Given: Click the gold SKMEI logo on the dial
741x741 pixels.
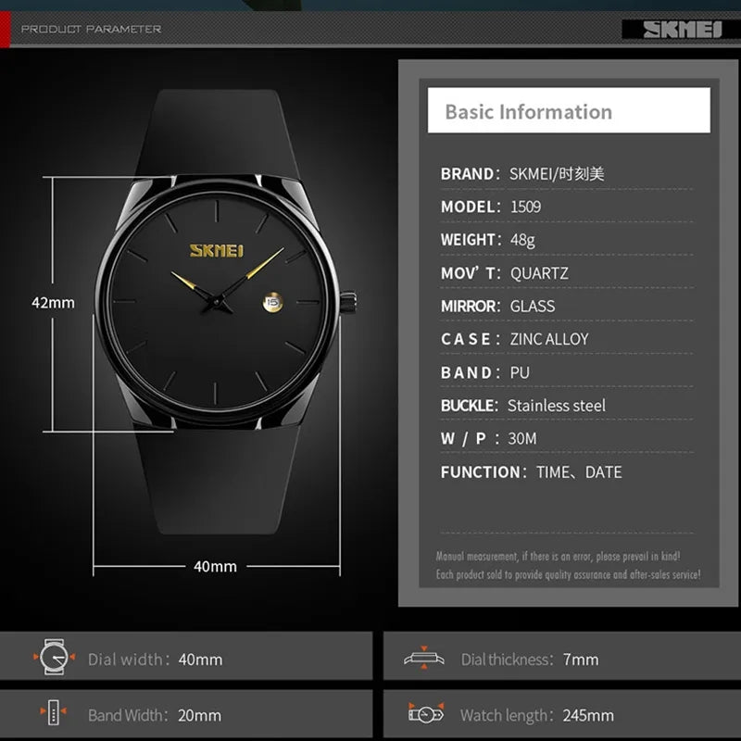Looking at the screenshot, I should [x=217, y=250].
